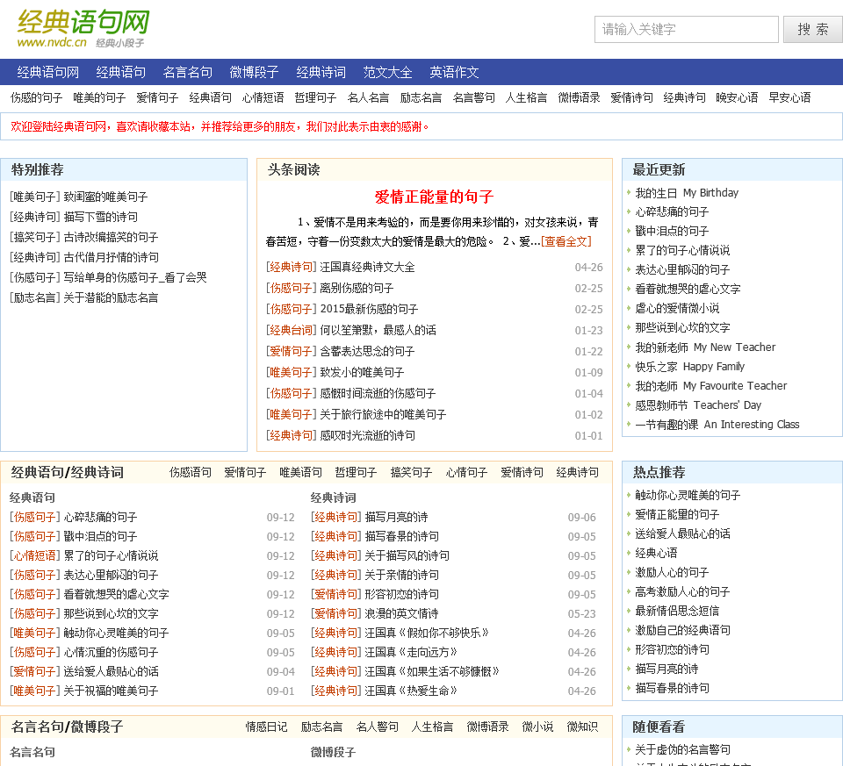Screen dimensions: 843x766
Task: Open the 经典语句 menu in blue navbar
Action: [x=121, y=72]
